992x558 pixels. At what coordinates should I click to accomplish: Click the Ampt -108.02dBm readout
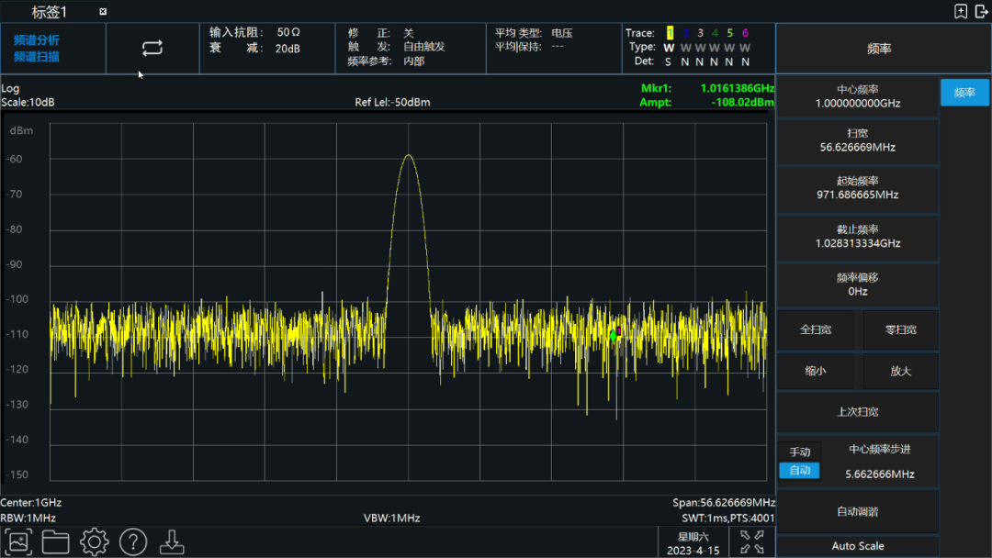click(x=706, y=103)
